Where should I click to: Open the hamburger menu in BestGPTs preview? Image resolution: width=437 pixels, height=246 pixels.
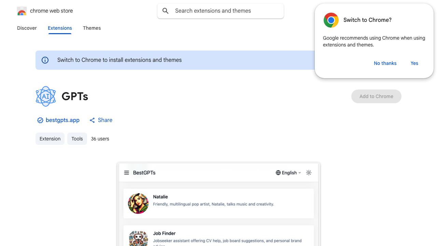point(126,173)
